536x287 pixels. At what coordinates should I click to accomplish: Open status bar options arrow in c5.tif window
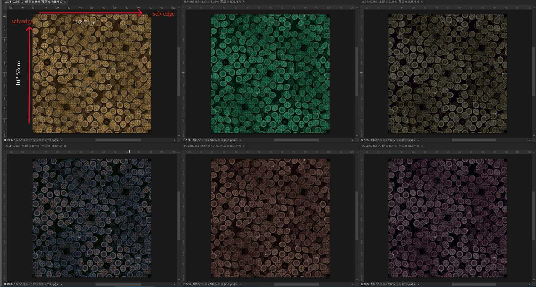236,140
